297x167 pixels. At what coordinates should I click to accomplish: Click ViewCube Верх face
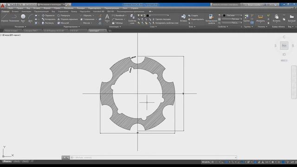[x=284, y=45]
